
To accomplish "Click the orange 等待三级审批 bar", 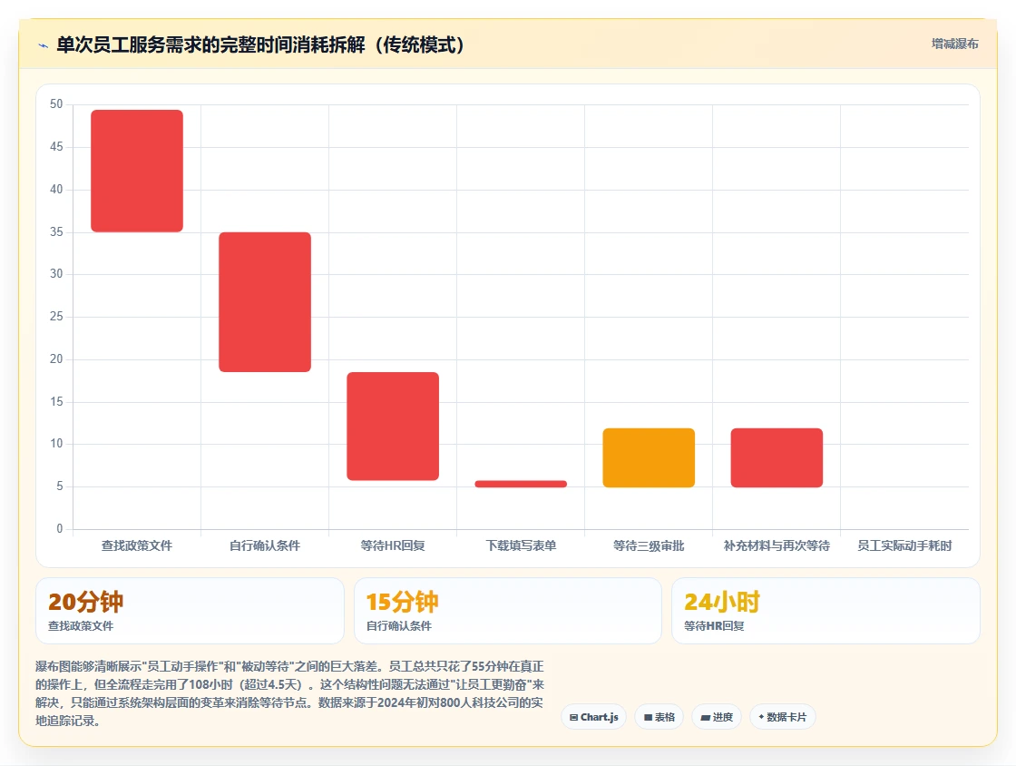I will tap(649, 457).
